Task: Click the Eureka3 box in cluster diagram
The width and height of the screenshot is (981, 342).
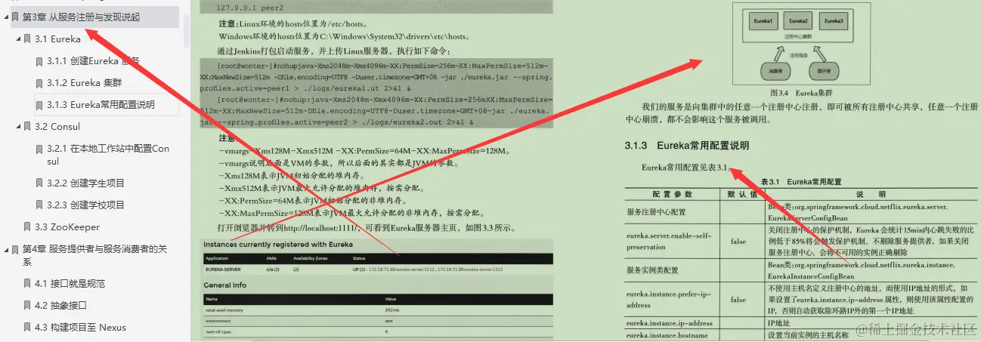Action: click(832, 22)
